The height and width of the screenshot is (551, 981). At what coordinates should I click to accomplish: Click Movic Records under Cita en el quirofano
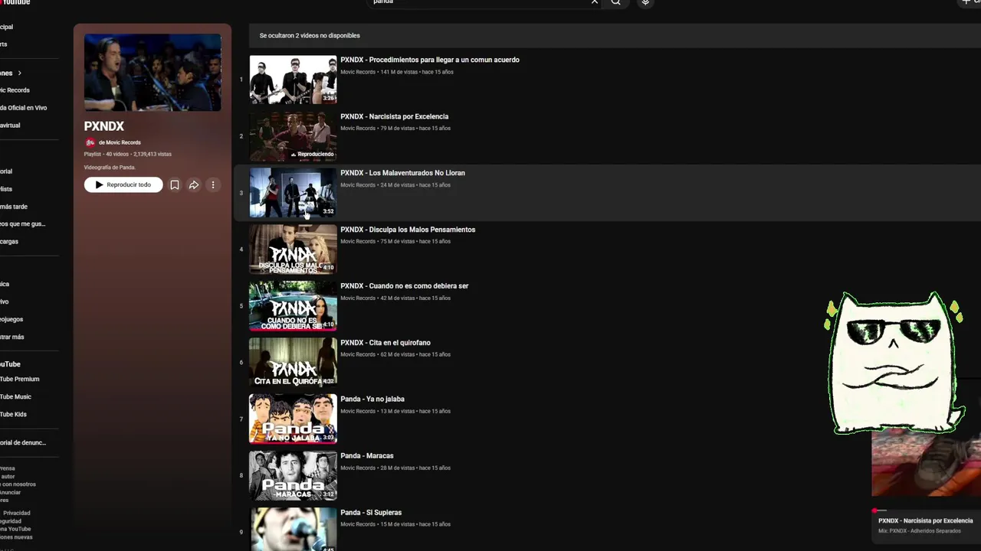point(358,354)
